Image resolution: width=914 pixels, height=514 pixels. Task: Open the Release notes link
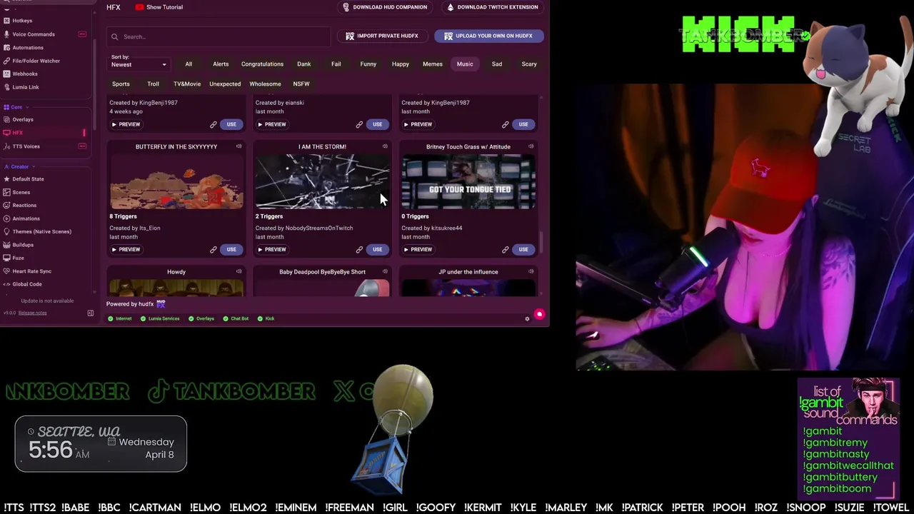[x=32, y=313]
